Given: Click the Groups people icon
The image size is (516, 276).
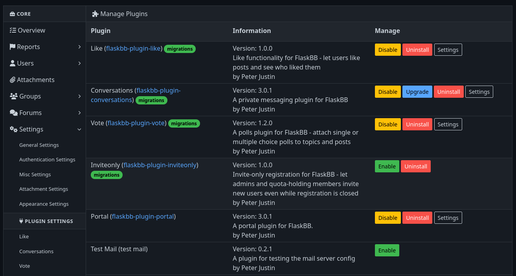Looking at the screenshot, I should pos(13,96).
